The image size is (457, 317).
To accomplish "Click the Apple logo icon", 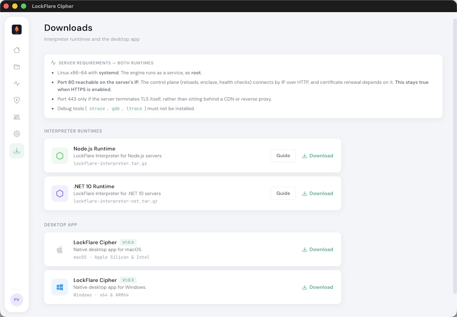I will [x=60, y=250].
